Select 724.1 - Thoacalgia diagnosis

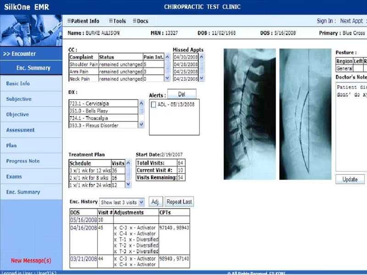[104, 118]
